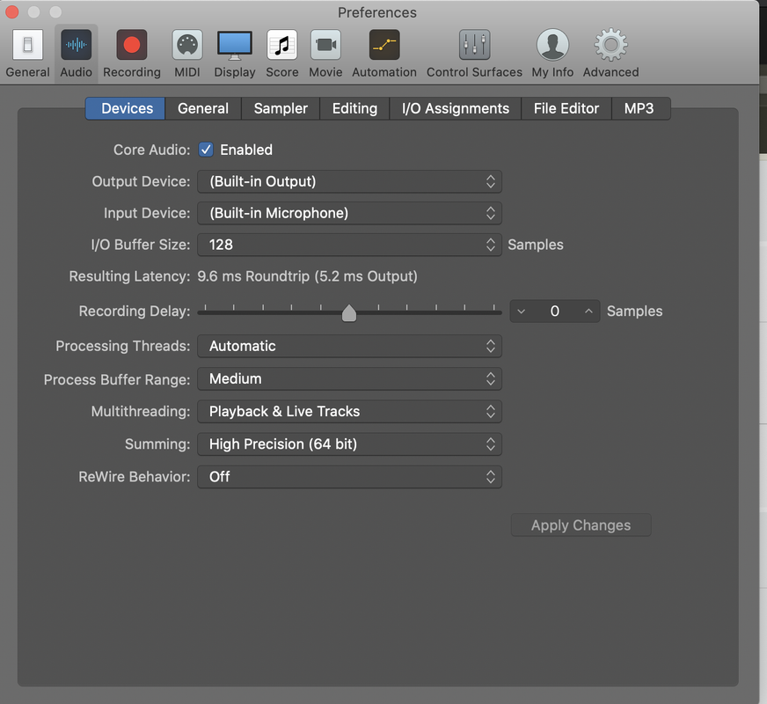Click Recording Delay value field
This screenshot has height=704, width=767.
tap(555, 312)
